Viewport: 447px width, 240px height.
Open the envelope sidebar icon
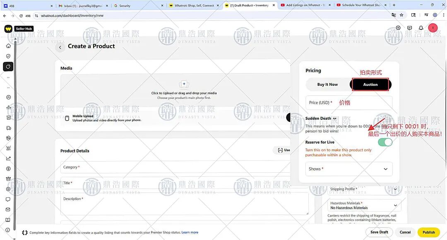coord(8,209)
